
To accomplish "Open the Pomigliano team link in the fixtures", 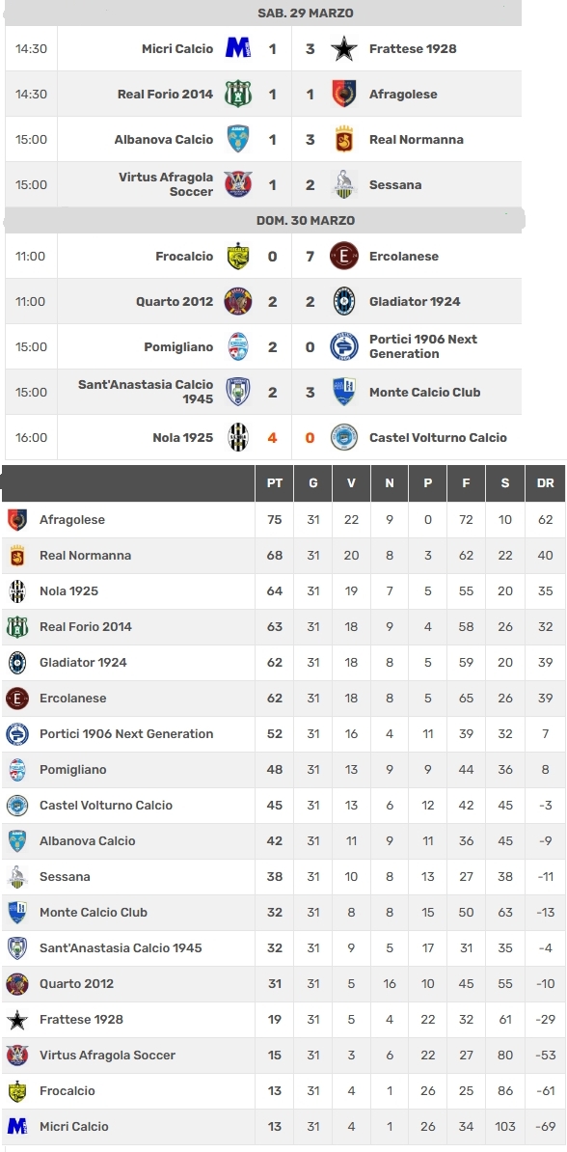I will tap(179, 346).
